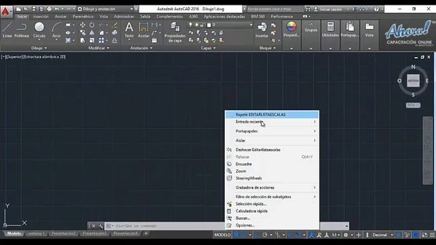
Task: Toggle MODELO space button
Action: click(223, 235)
